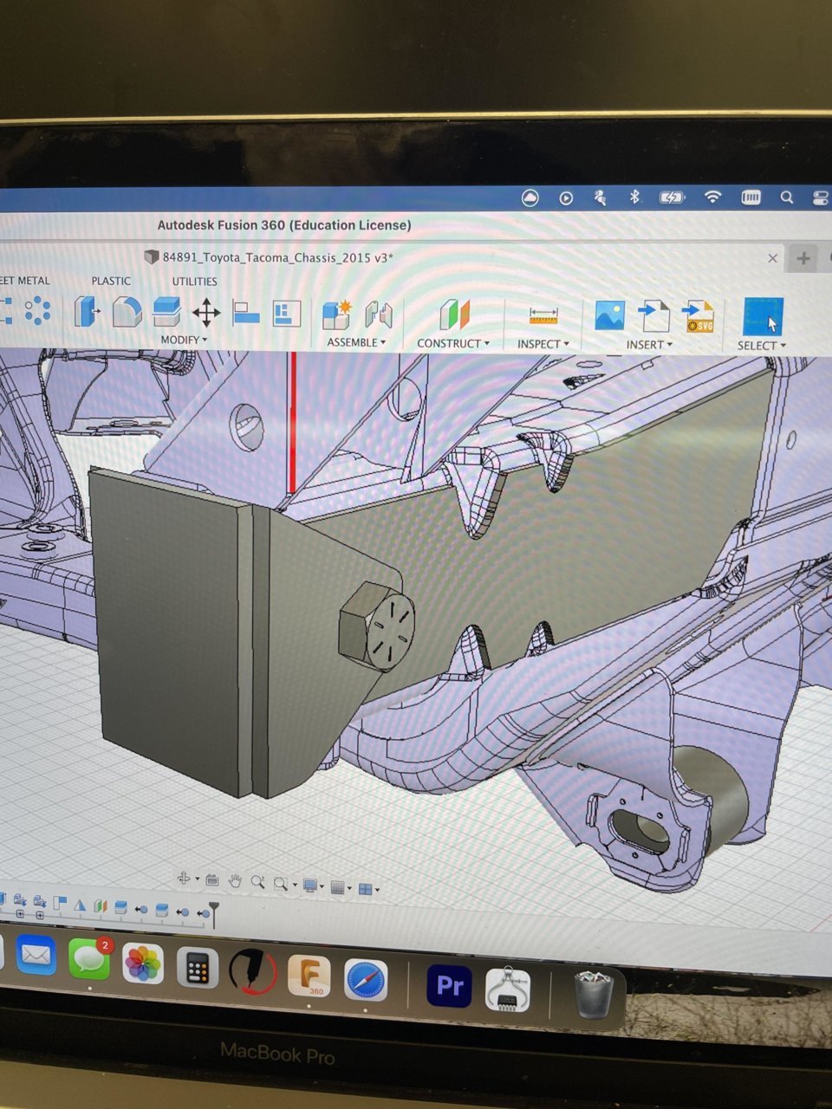
Task: Open Grid and Snaps icon
Action: coord(338,887)
